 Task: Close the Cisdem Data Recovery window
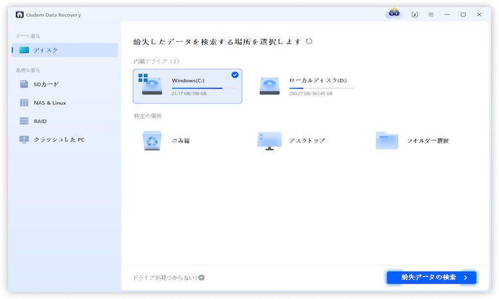click(479, 15)
